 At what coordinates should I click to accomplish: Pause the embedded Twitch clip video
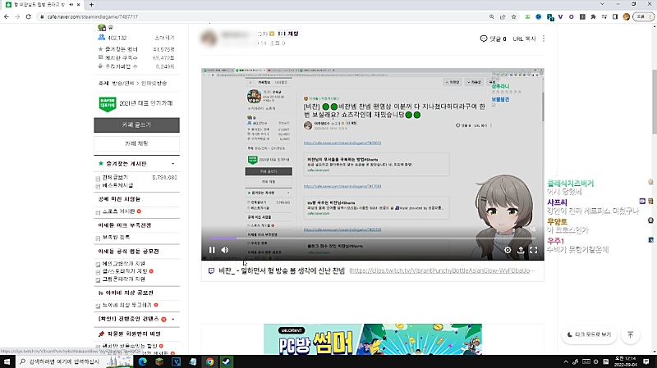pyautogui.click(x=212, y=250)
